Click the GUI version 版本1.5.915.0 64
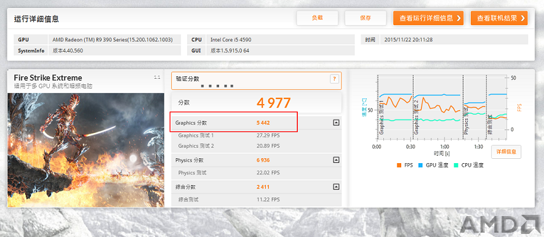This screenshot has height=237, width=544. point(230,50)
